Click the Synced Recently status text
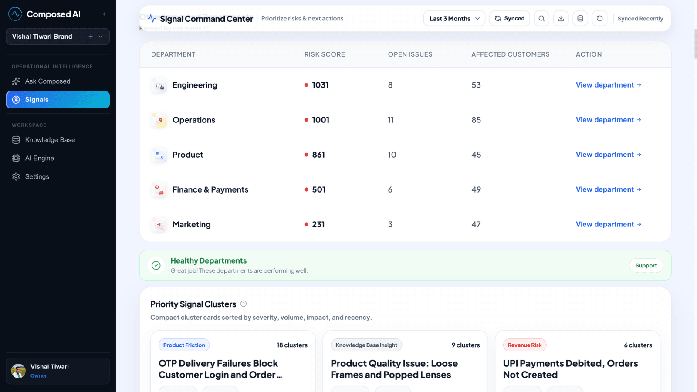 click(640, 18)
